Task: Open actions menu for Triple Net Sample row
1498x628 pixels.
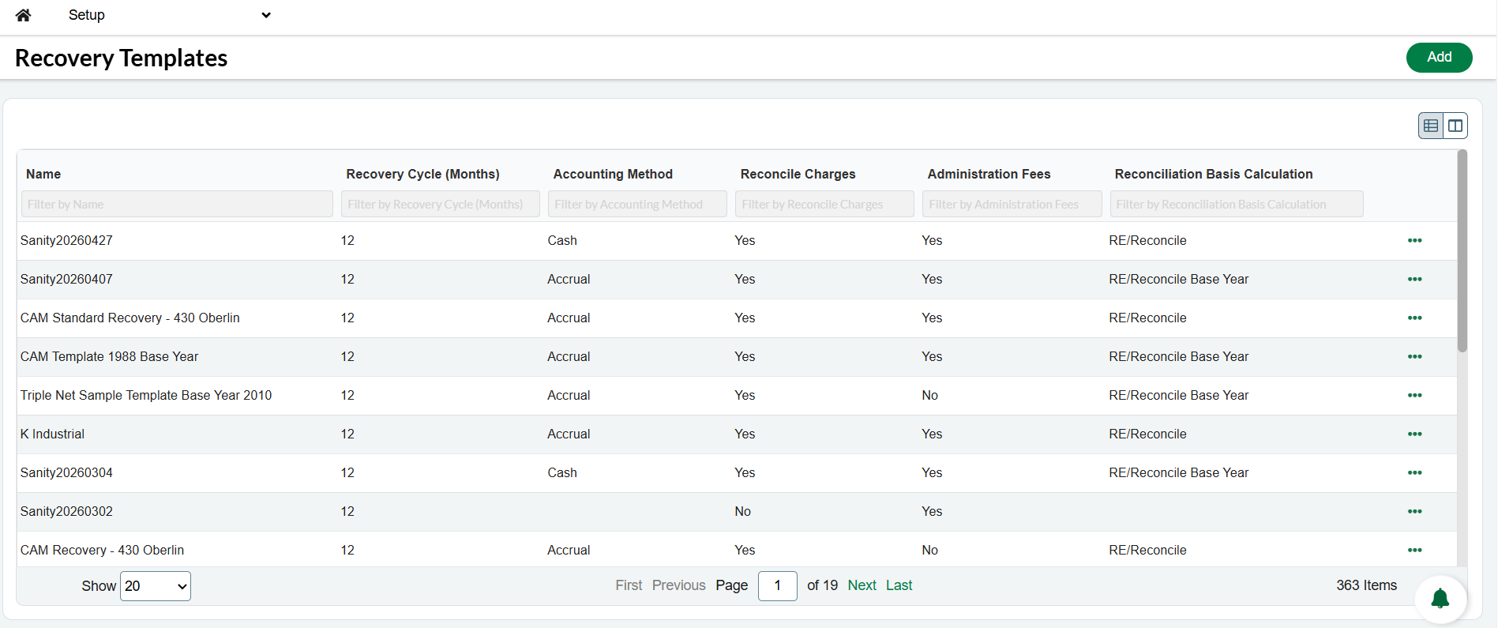Action: click(1414, 396)
